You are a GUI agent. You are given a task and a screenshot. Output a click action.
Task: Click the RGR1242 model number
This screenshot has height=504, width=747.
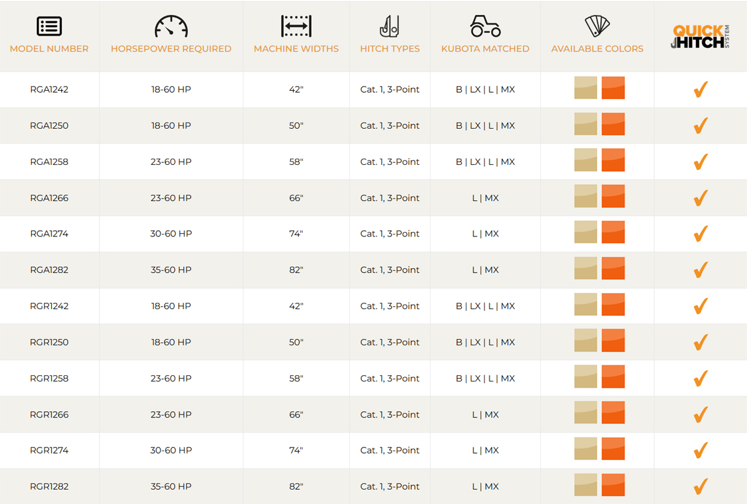coord(49,306)
